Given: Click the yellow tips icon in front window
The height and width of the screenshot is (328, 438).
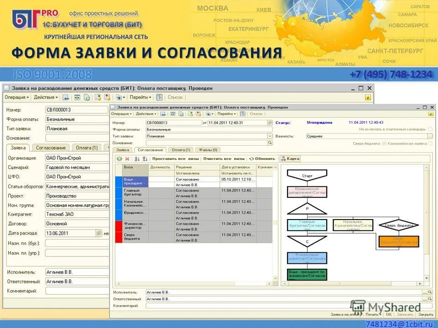Looking at the screenshot, I should [x=431, y=114].
